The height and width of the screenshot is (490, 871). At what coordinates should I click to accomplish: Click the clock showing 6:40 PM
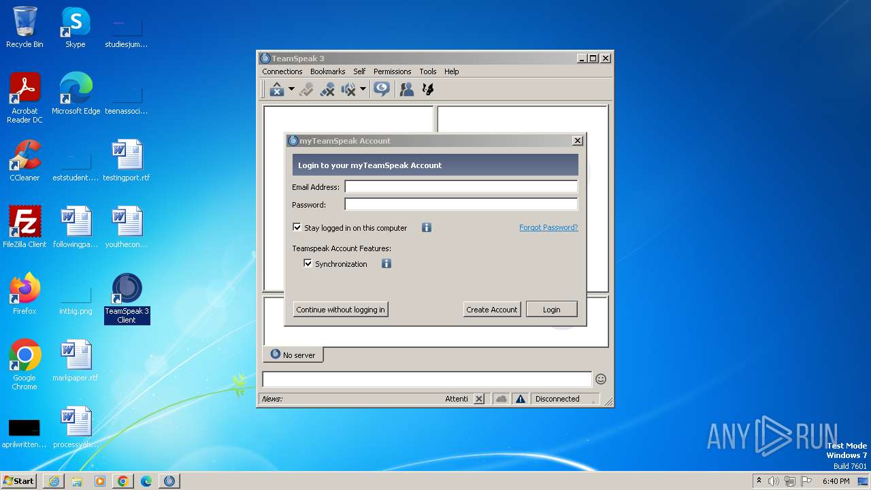tap(836, 481)
